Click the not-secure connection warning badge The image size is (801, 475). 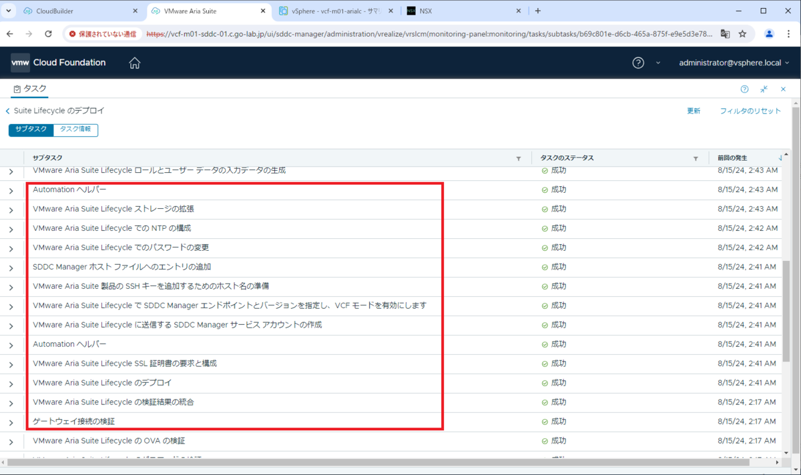(x=102, y=33)
